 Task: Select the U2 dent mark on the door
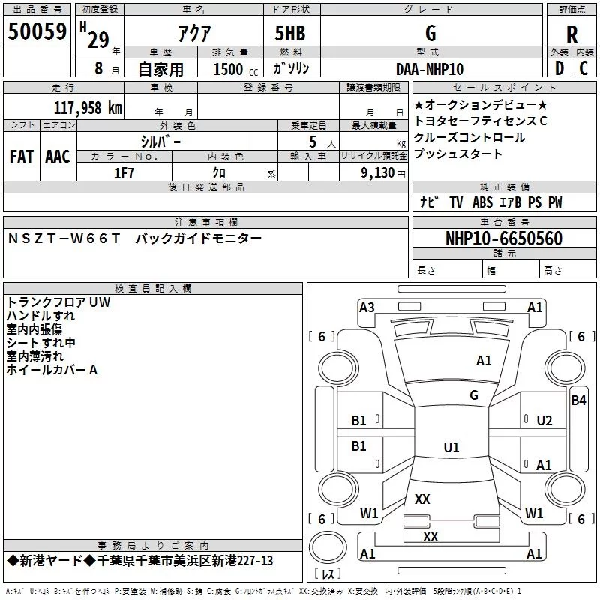(544, 420)
